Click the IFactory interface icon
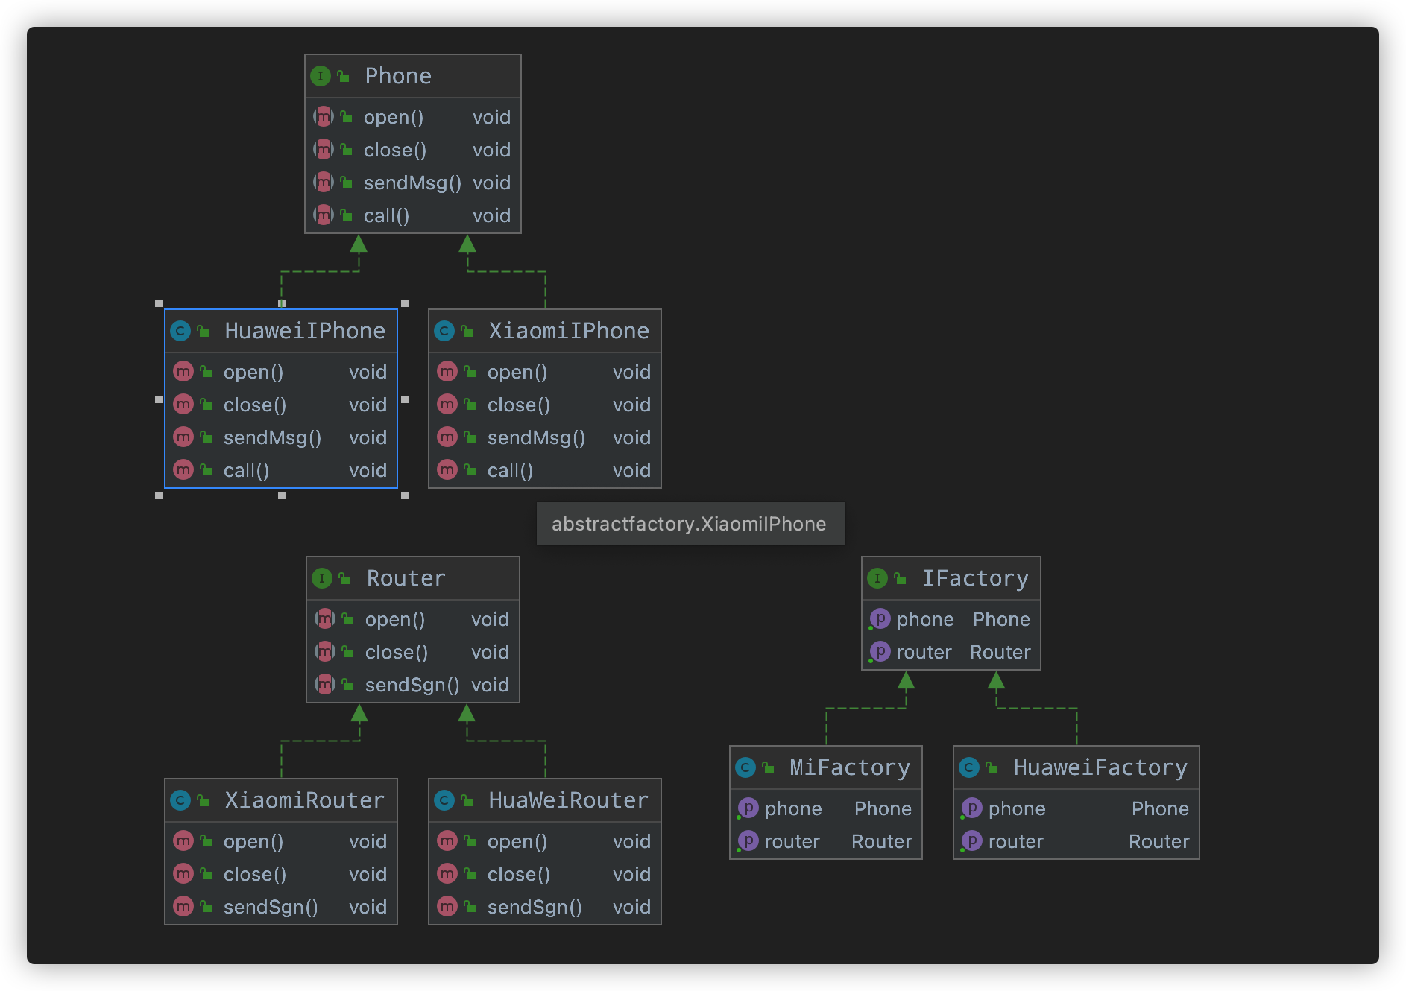The width and height of the screenshot is (1406, 991). (878, 578)
